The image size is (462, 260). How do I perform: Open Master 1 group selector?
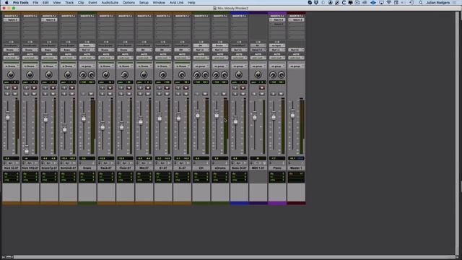point(296,66)
